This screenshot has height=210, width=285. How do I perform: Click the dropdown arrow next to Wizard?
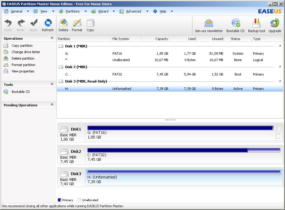(114, 11)
